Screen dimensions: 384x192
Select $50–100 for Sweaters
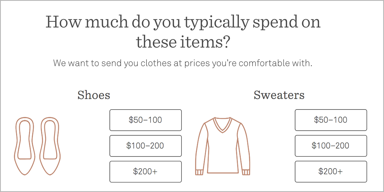[x=331, y=120]
